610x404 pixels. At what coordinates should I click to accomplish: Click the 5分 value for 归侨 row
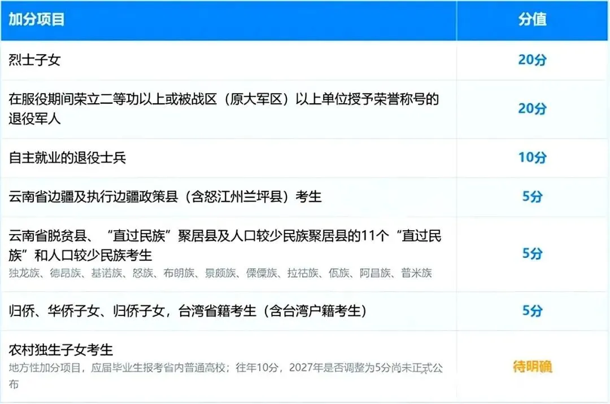click(532, 311)
